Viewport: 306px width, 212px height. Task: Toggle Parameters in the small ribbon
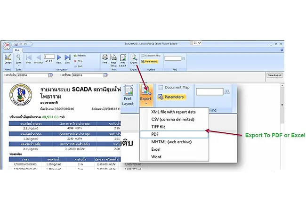point(149,62)
